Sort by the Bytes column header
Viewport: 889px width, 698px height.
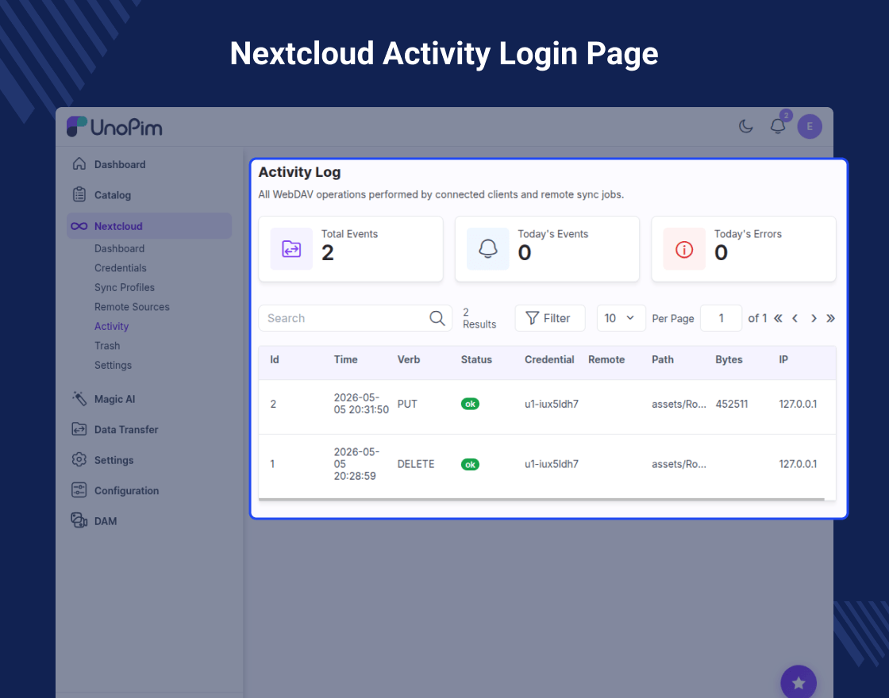tap(729, 360)
